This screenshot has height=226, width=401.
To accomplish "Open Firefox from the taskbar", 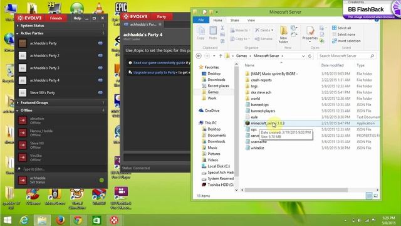I will 60,220.
